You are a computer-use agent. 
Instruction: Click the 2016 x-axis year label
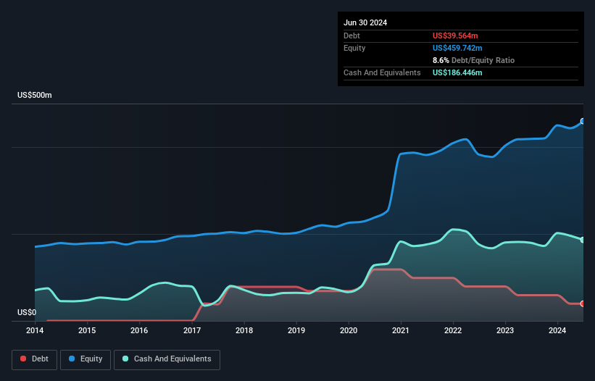pos(139,331)
